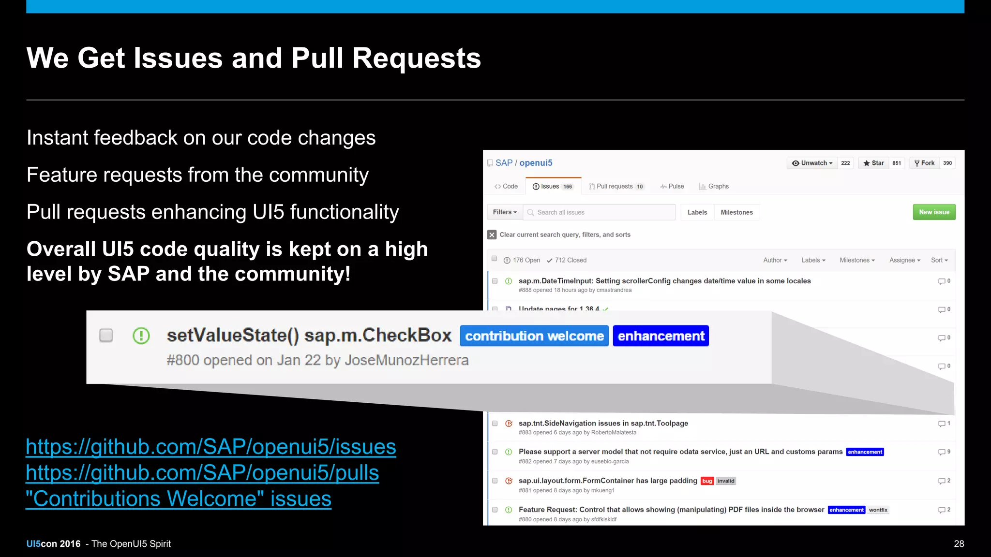Screen dimensions: 991x557
Task: Click comment count icon on Update pages row
Action: [x=942, y=310]
